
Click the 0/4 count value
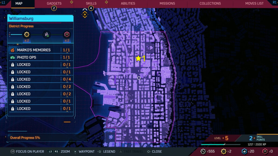coord(67,79)
